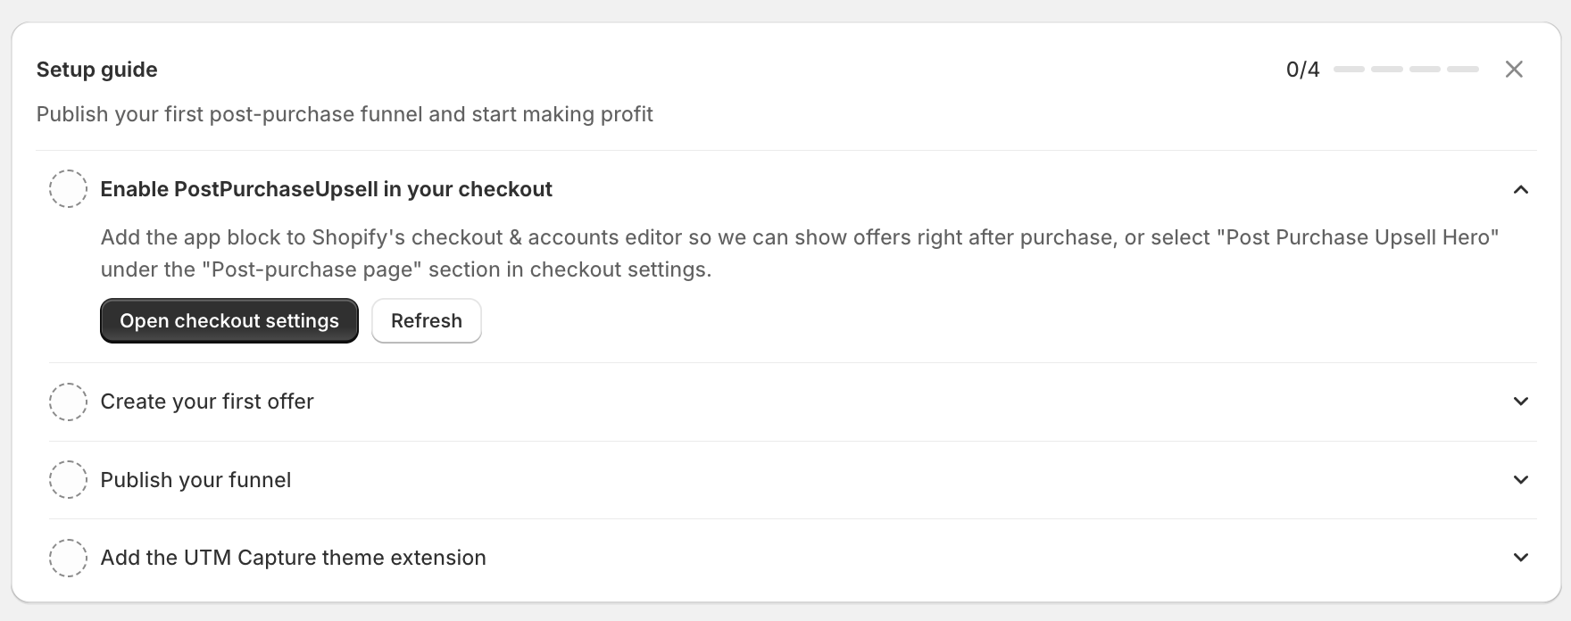
Task: Expand the "Publish your funnel" chevron
Action: pos(1521,480)
